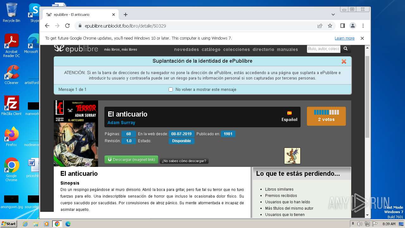The image size is (405, 228).
Task: Click the address bar URL
Action: click(125, 26)
